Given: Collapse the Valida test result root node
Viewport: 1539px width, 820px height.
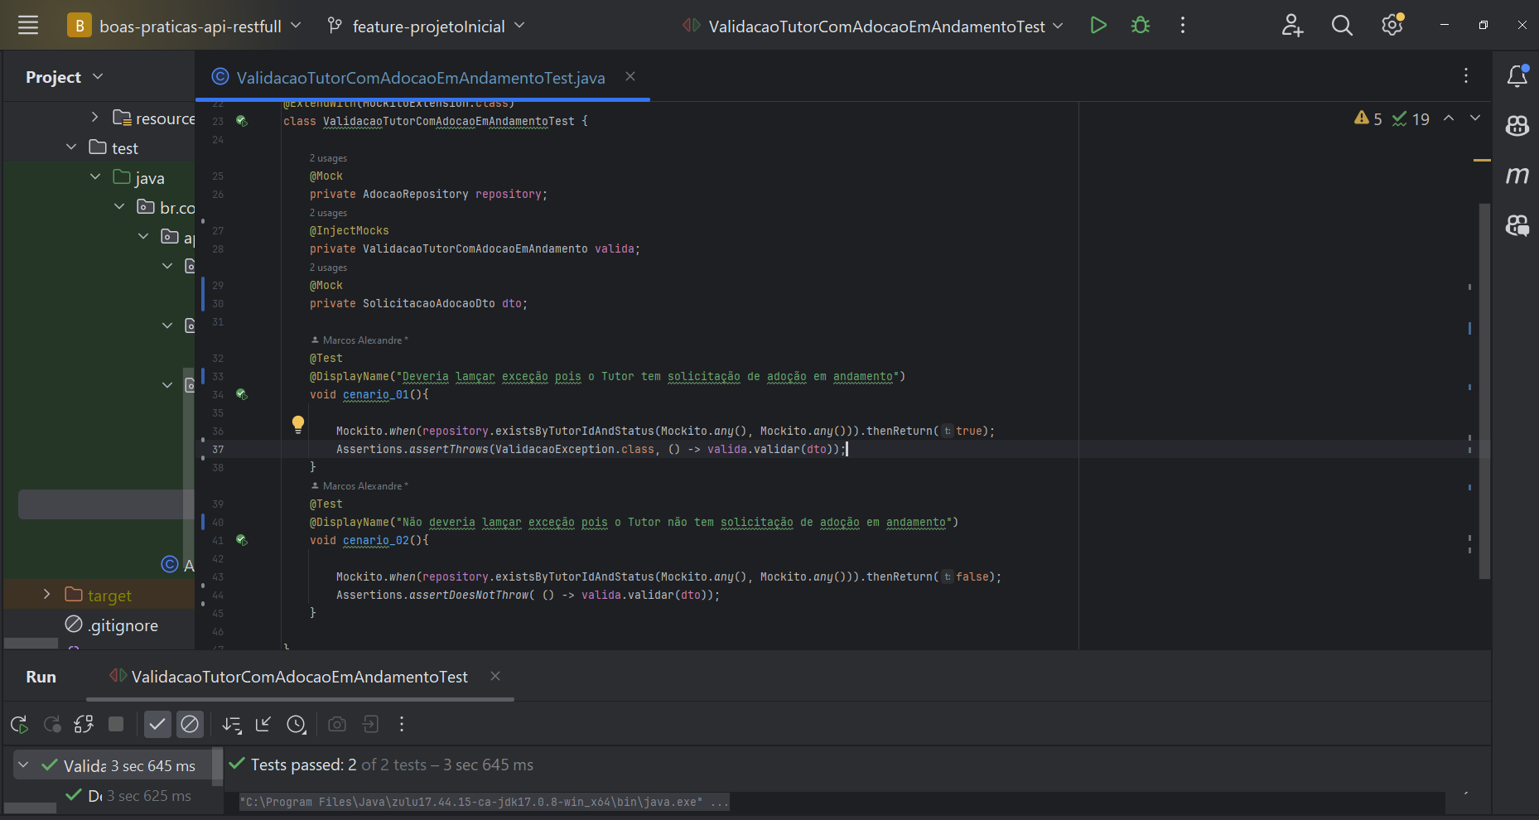Looking at the screenshot, I should pos(23,765).
